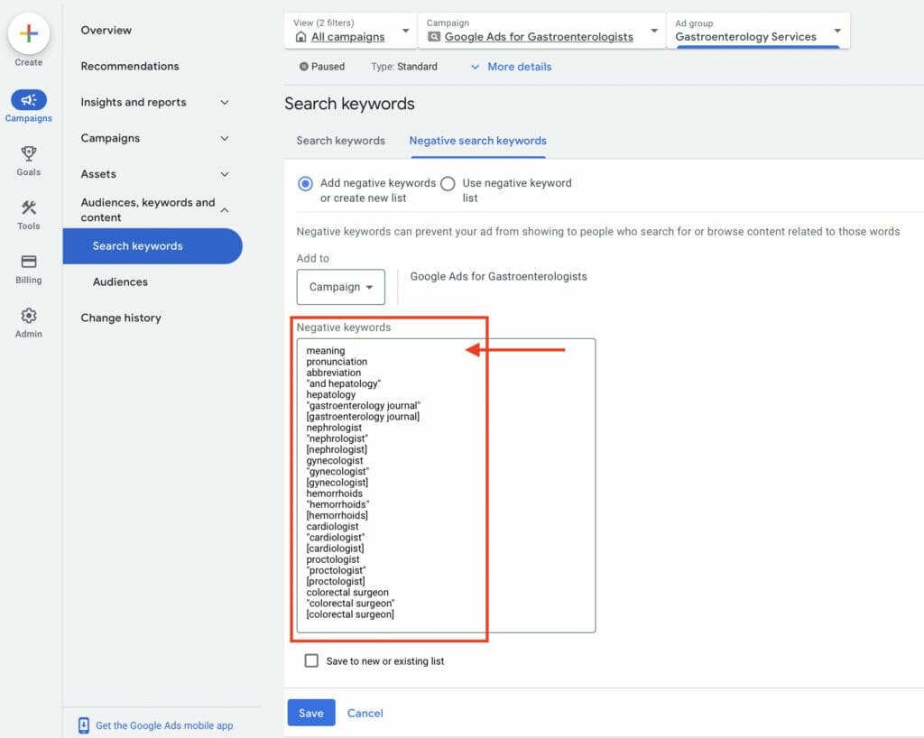Open Overview in the navigation

point(106,30)
